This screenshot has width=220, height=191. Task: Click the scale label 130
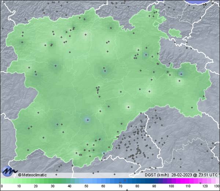(x=217, y=186)
